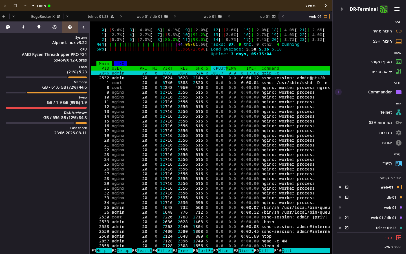Open the tips lightbulb panel icon
The image size is (406, 254).
click(x=39, y=27)
